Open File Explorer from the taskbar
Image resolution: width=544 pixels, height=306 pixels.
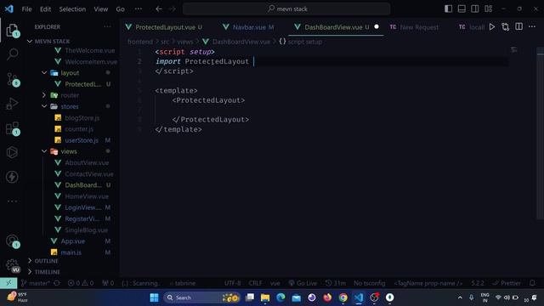[265, 297]
